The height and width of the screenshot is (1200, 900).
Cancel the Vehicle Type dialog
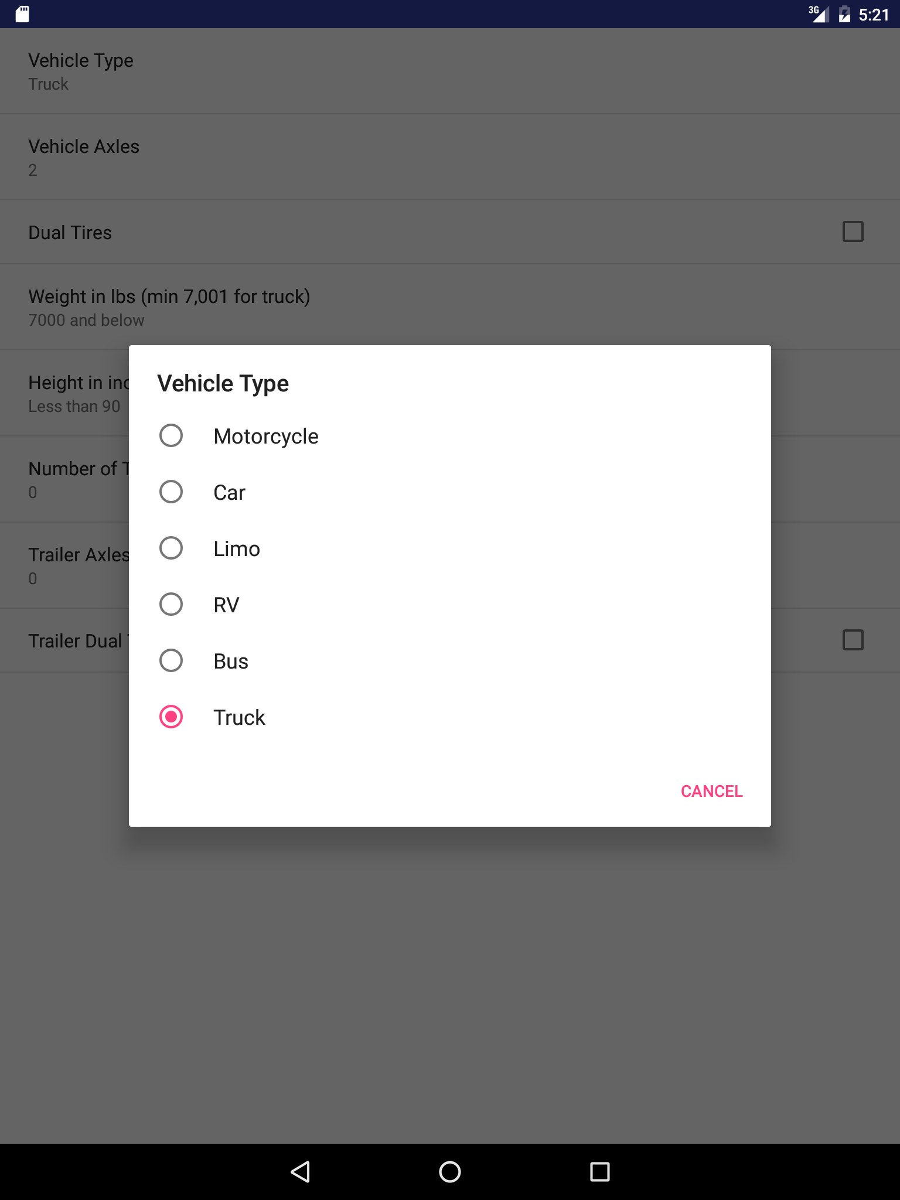711,791
